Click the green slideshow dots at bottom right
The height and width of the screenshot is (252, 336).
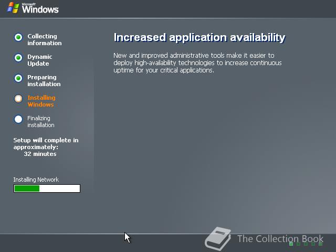(306, 244)
